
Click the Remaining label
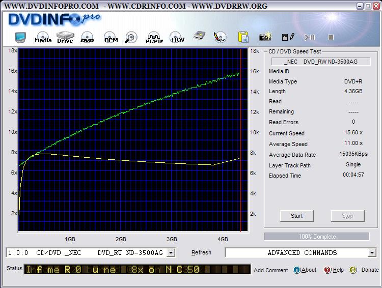[281, 111]
